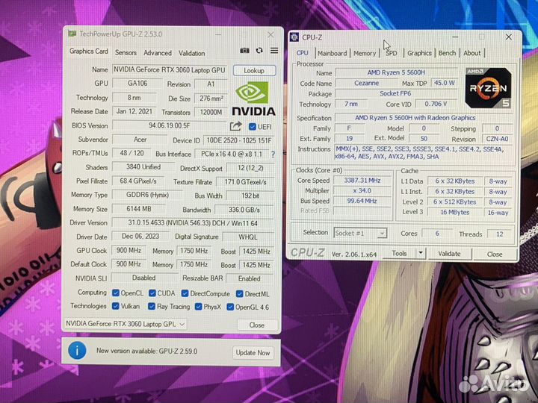Open the Mainboard tab in CPU-Z

(x=332, y=54)
